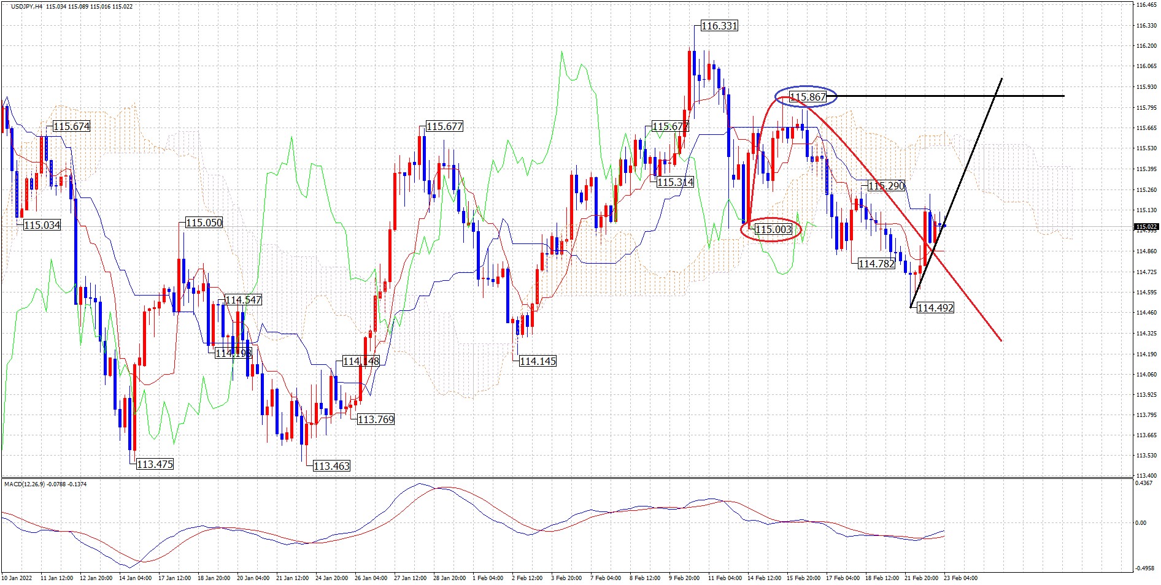This screenshot has width=1161, height=585.
Task: Click the 113.769 price label
Action: click(376, 419)
